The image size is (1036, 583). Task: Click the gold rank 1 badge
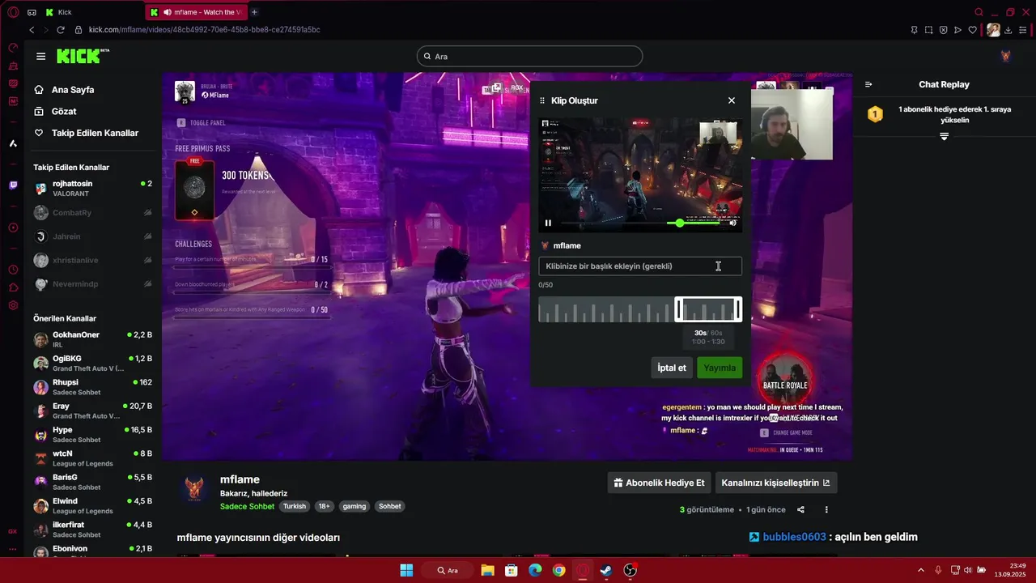click(x=875, y=114)
